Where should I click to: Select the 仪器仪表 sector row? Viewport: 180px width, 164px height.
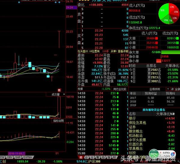click(x=152, y=144)
